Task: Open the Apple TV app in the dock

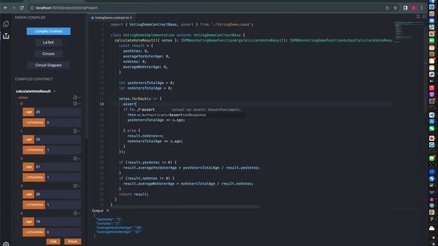Action: coord(432,81)
